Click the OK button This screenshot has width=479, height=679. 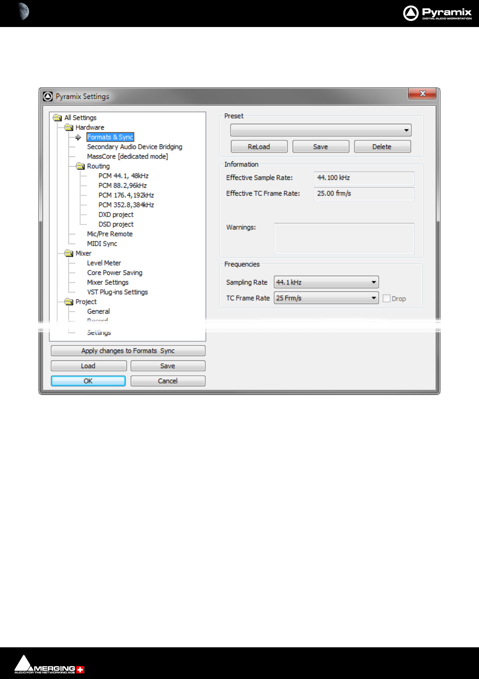(x=88, y=381)
